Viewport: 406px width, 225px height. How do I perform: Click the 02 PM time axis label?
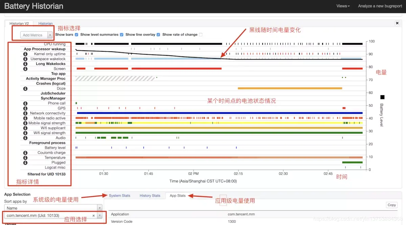point(193,174)
